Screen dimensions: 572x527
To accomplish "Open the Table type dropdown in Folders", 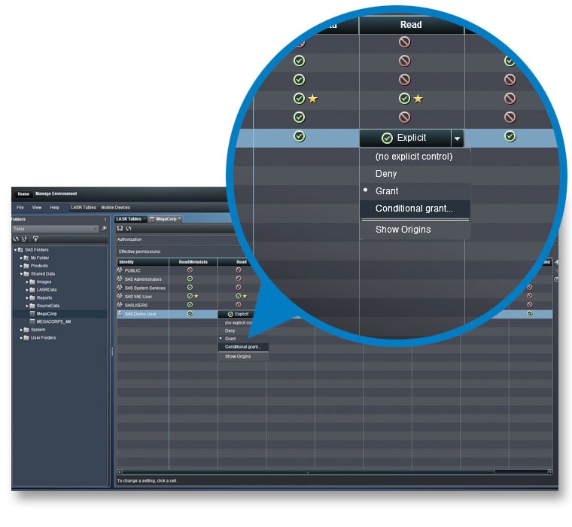I will coord(55,229).
